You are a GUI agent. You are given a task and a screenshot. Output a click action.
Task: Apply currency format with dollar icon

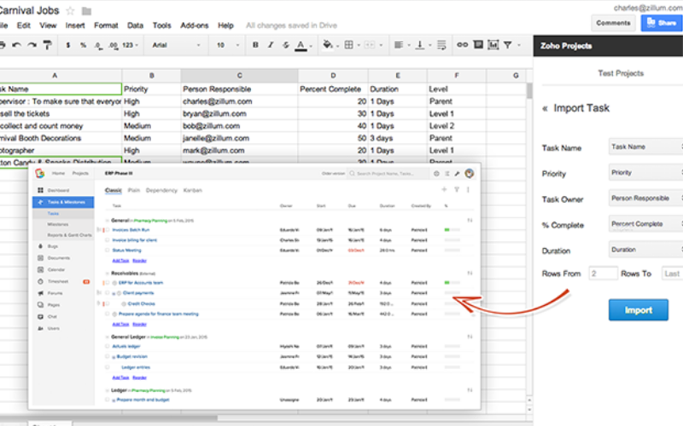coord(68,45)
